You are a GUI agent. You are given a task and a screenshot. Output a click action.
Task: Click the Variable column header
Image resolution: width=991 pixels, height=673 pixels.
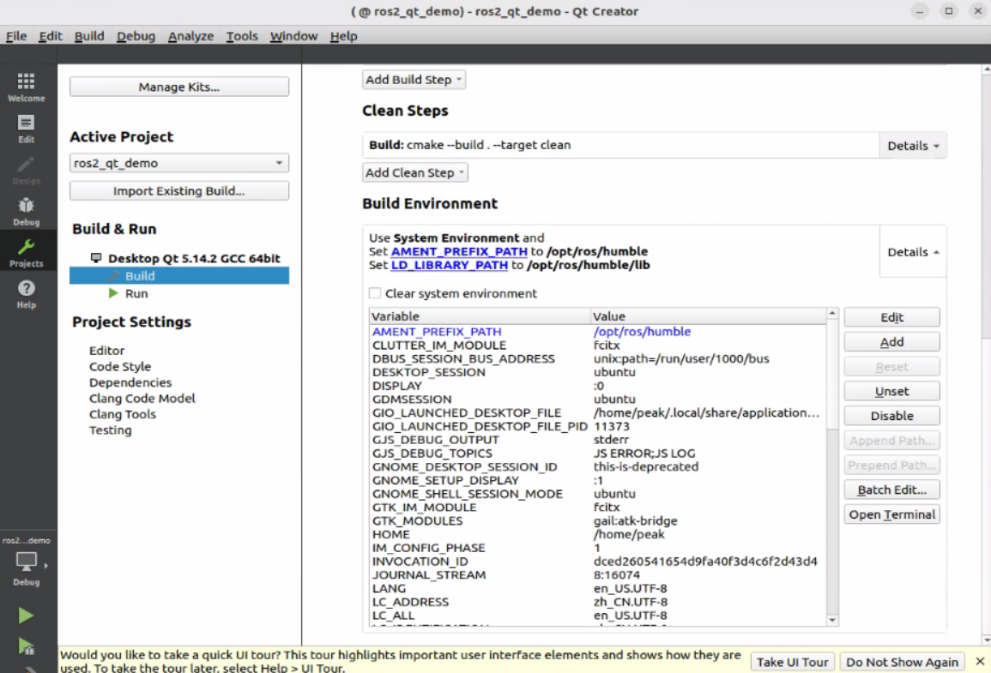coord(480,316)
